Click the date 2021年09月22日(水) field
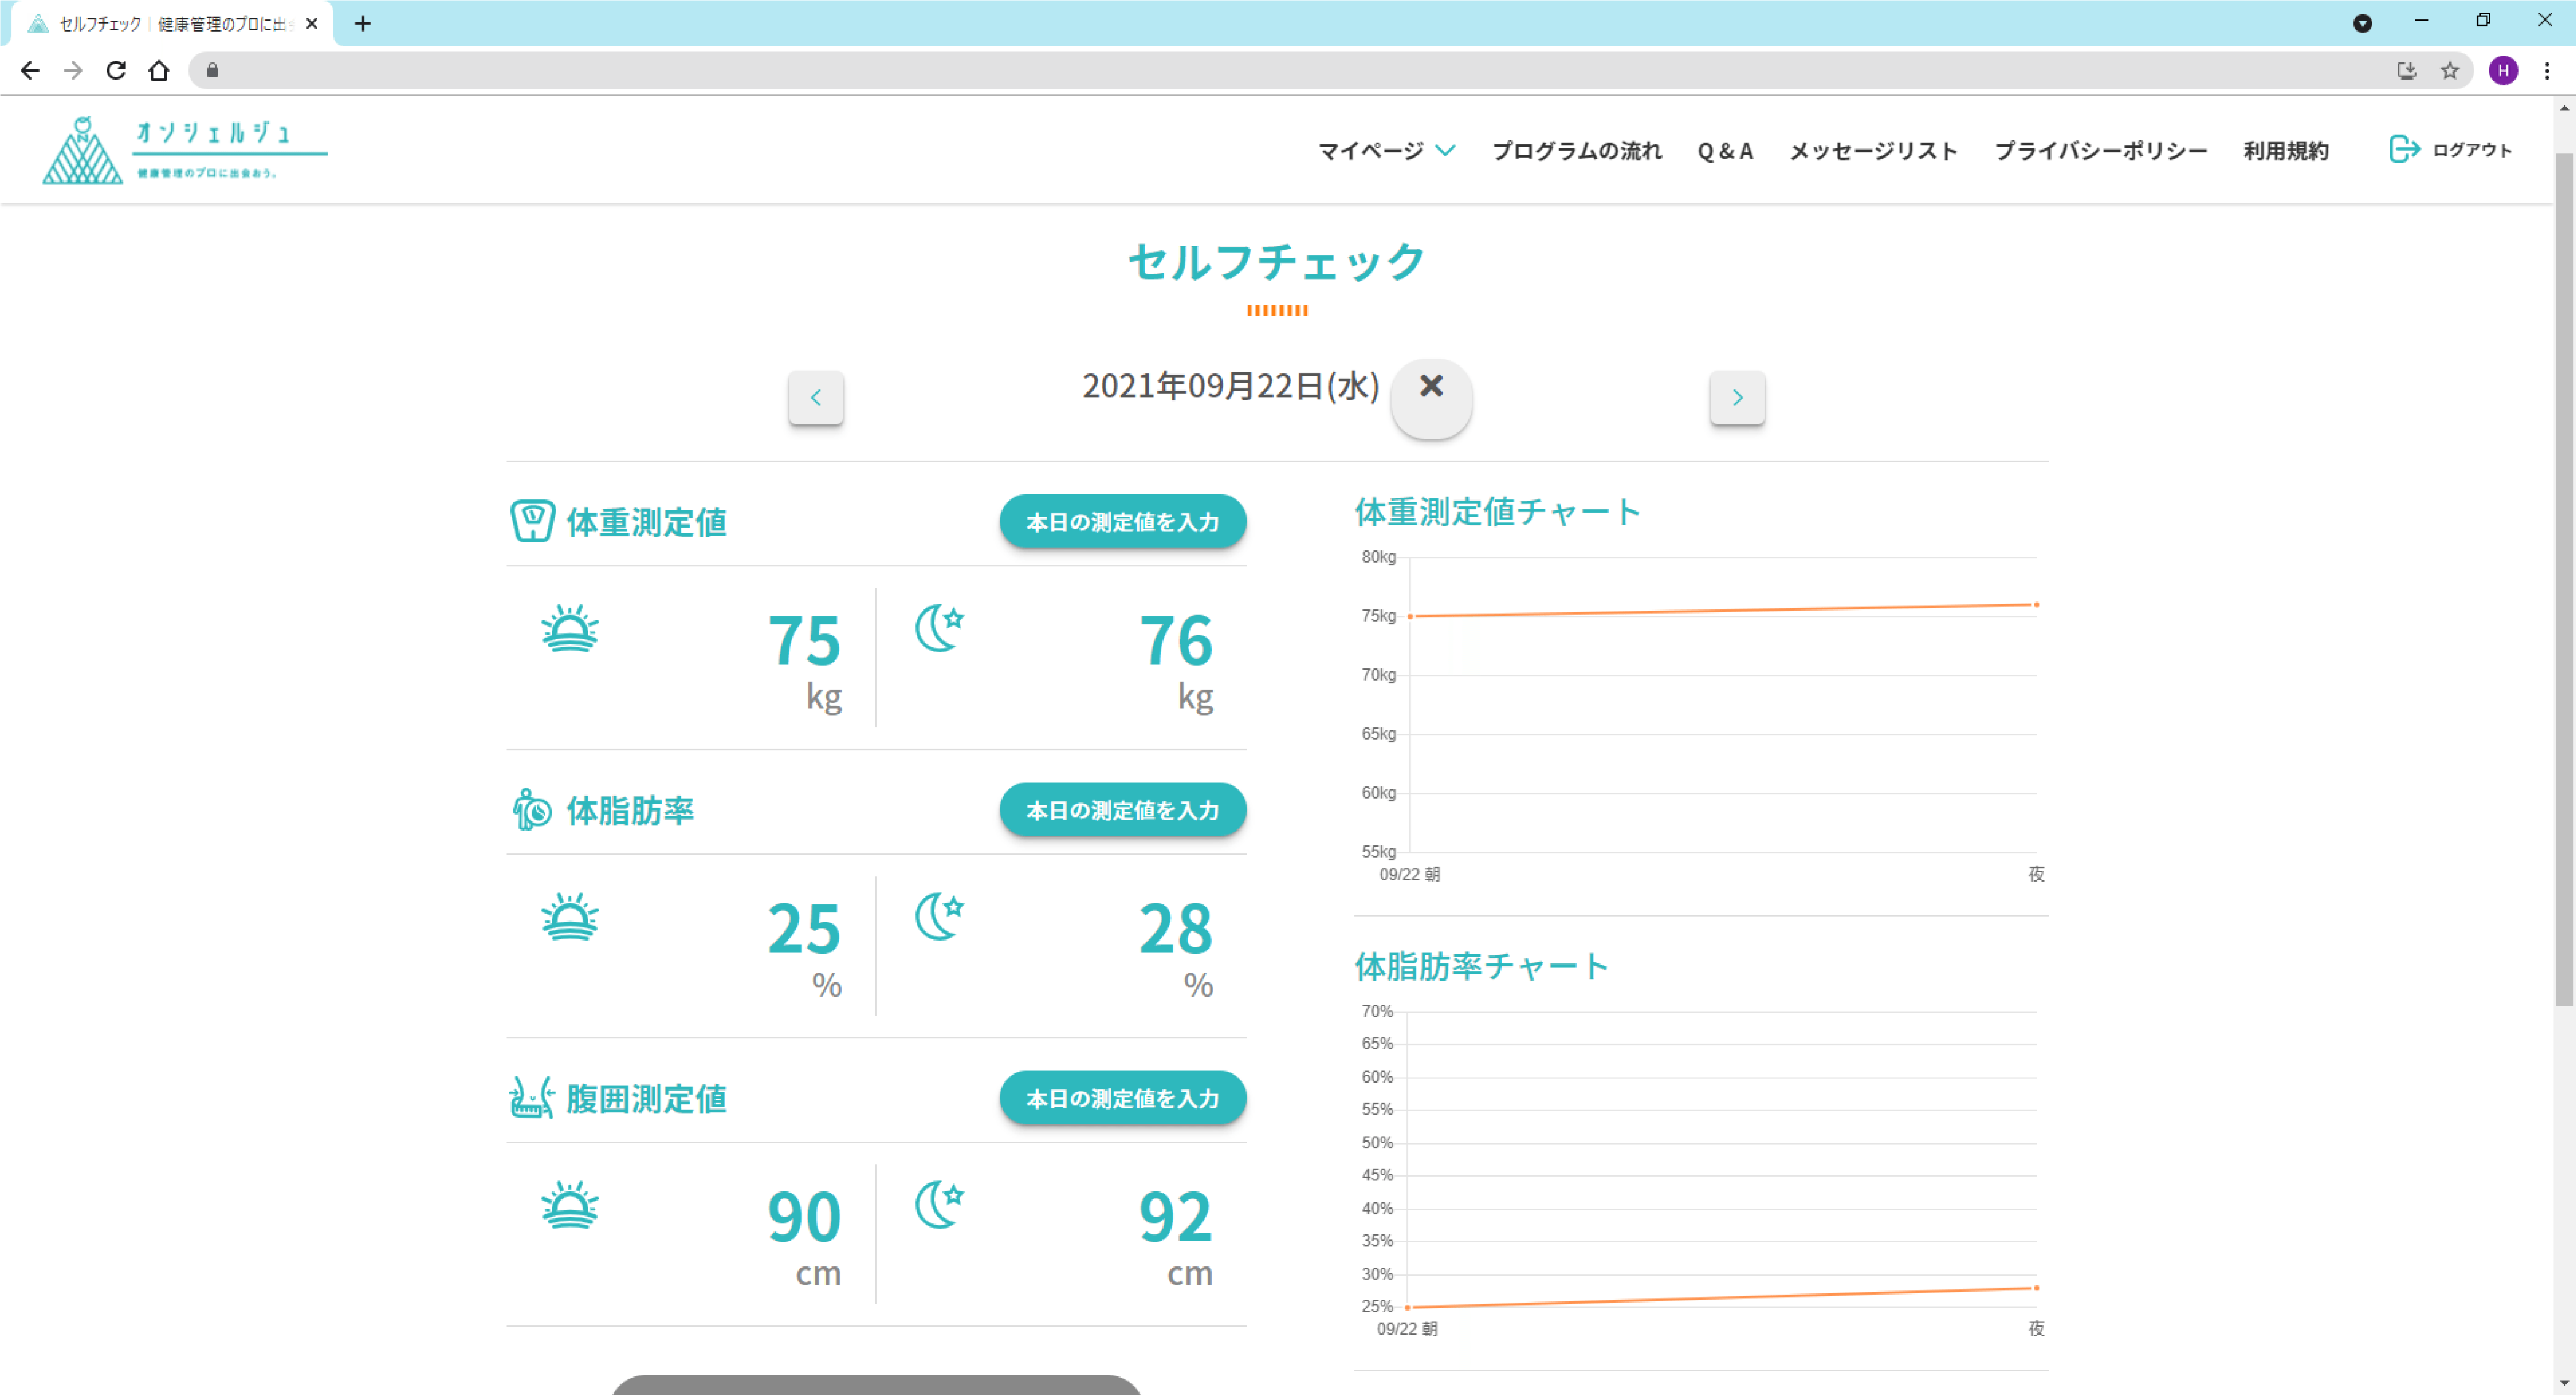The height and width of the screenshot is (1395, 2576). 1230,386
